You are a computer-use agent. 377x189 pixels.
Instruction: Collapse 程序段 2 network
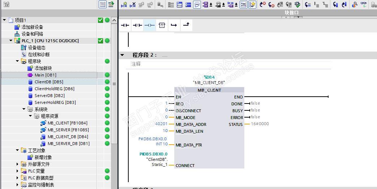coord(122,55)
